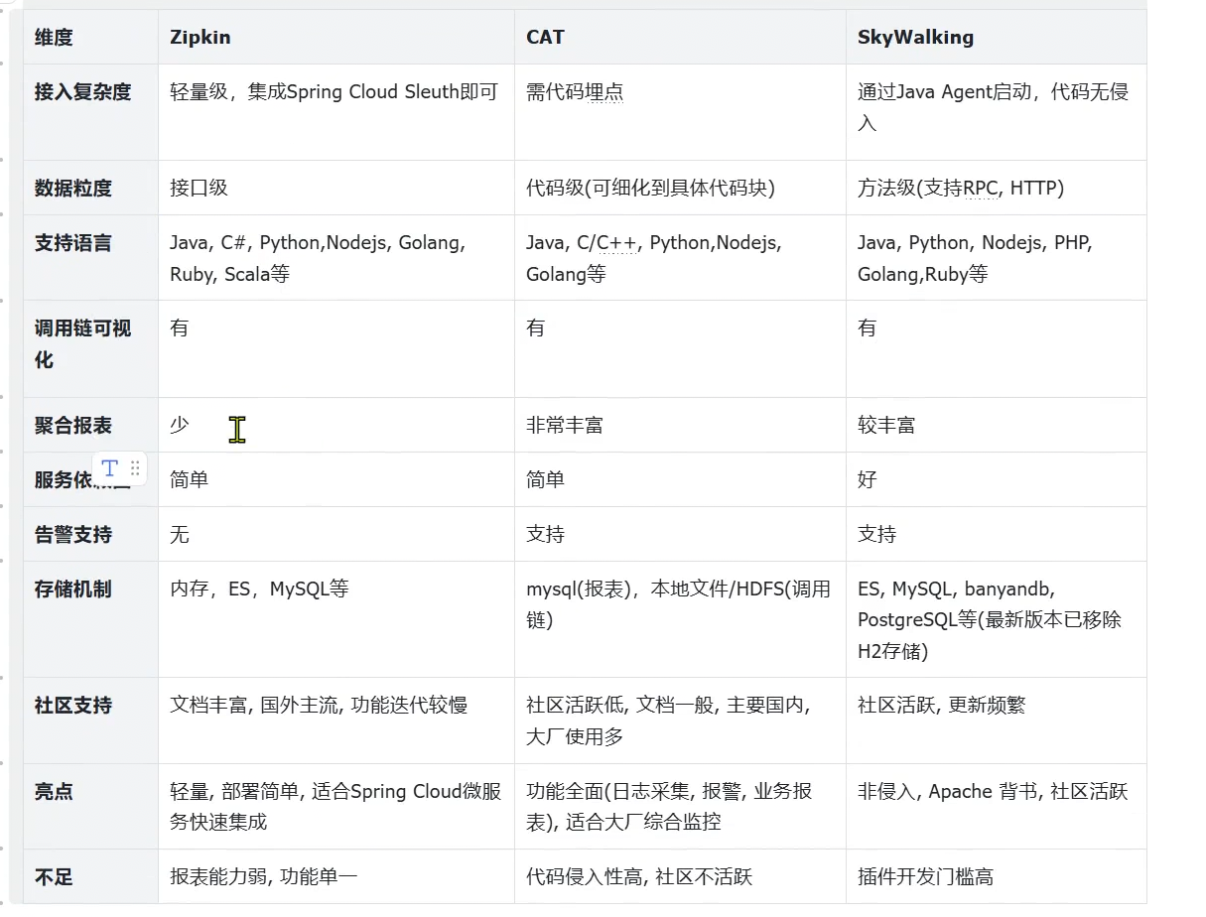Click the six-dot drag handle beside the T icon
Screen dimensions: 1206x917
135,468
